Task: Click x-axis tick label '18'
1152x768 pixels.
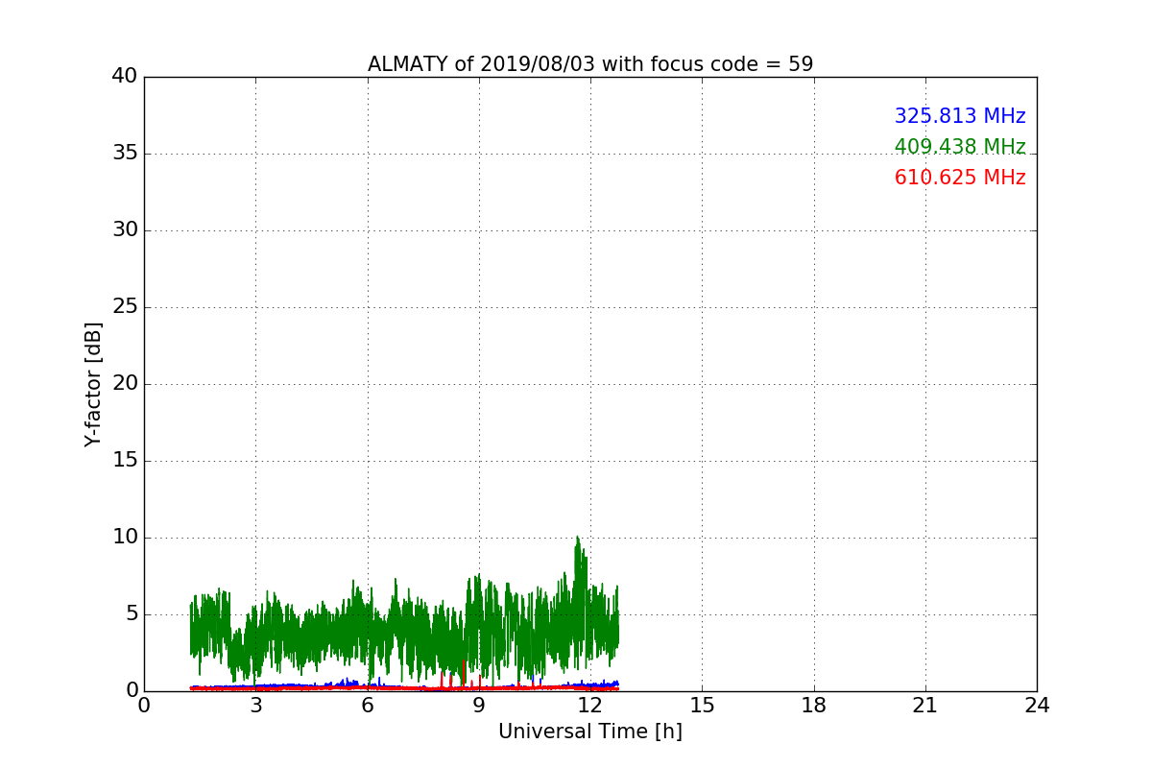Action: point(814,706)
